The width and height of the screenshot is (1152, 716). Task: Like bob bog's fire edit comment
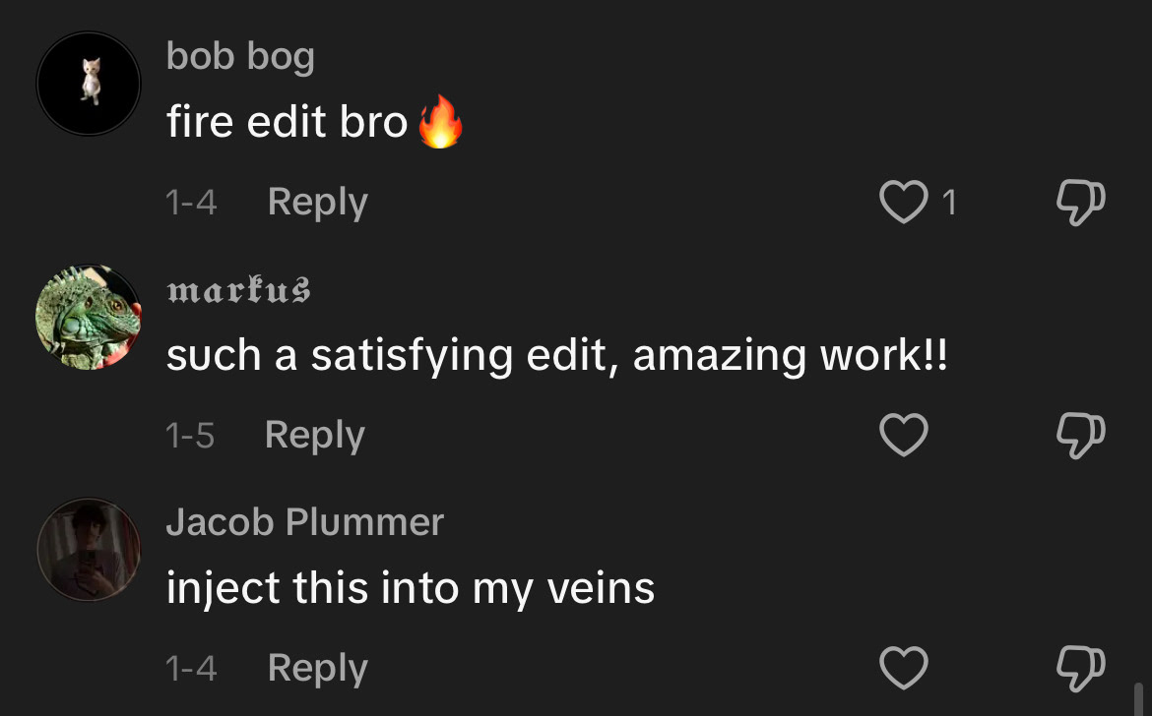[903, 203]
